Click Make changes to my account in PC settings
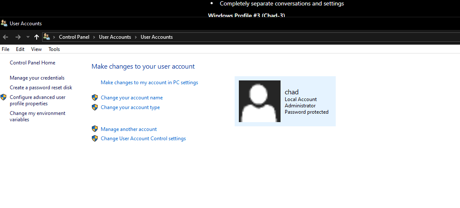Screen dimensions: 460x208 (149, 83)
